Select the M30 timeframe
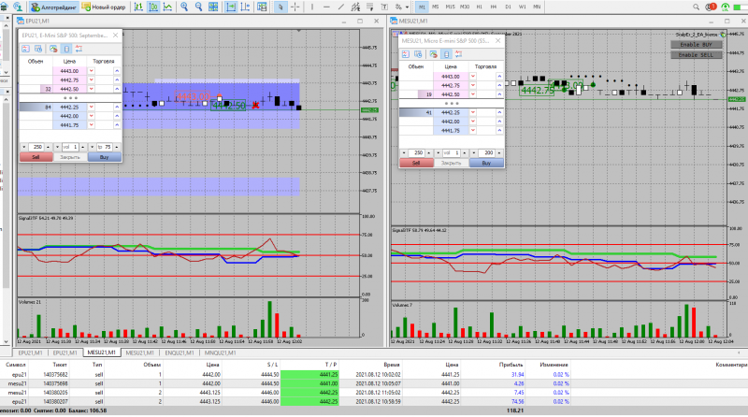 465,7
